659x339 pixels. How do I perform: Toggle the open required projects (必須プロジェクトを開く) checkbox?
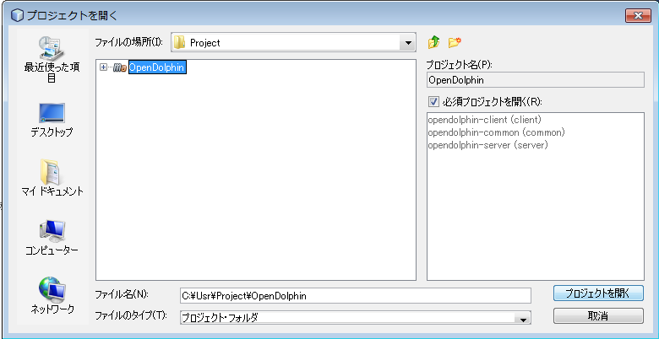433,101
